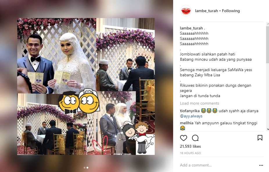Open lambe_turah username in header
Screen dimensions: 269x172
[x=206, y=11]
